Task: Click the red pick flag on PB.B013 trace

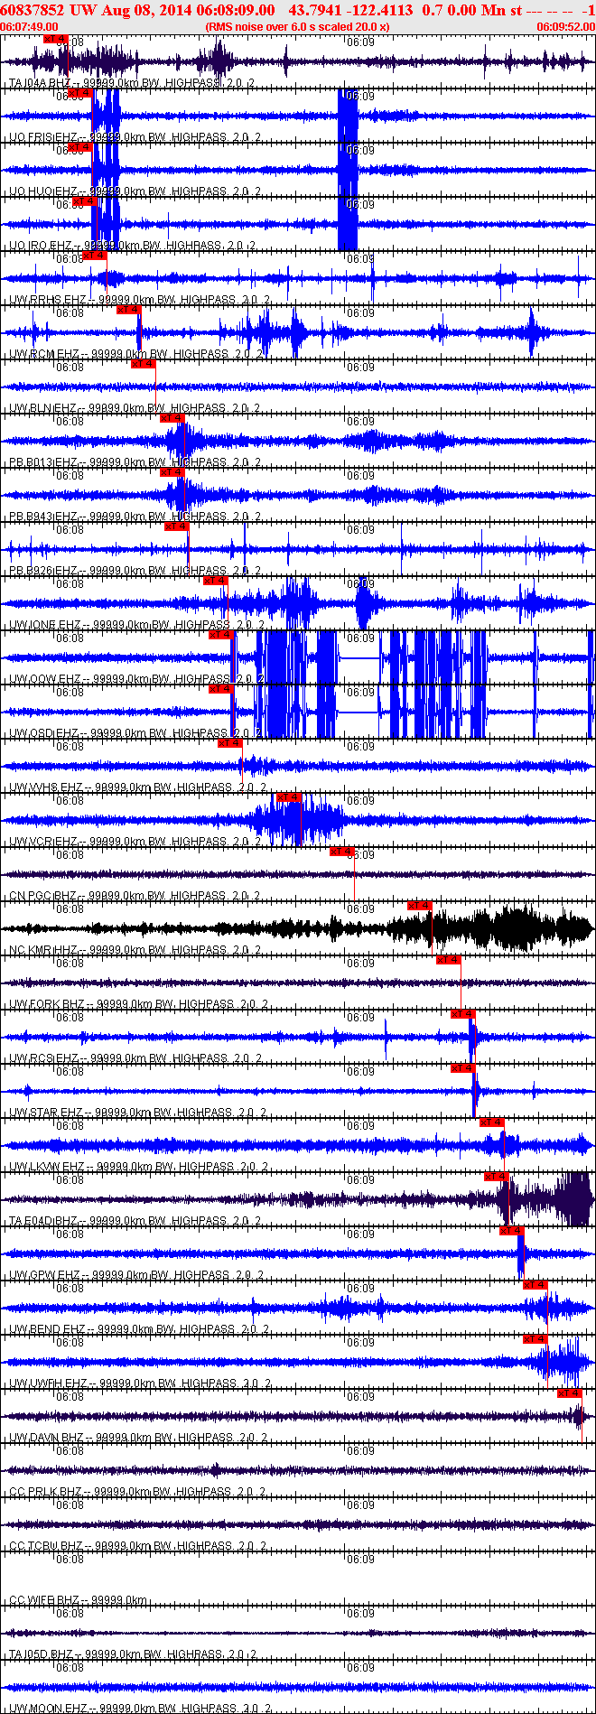Action: tap(172, 418)
